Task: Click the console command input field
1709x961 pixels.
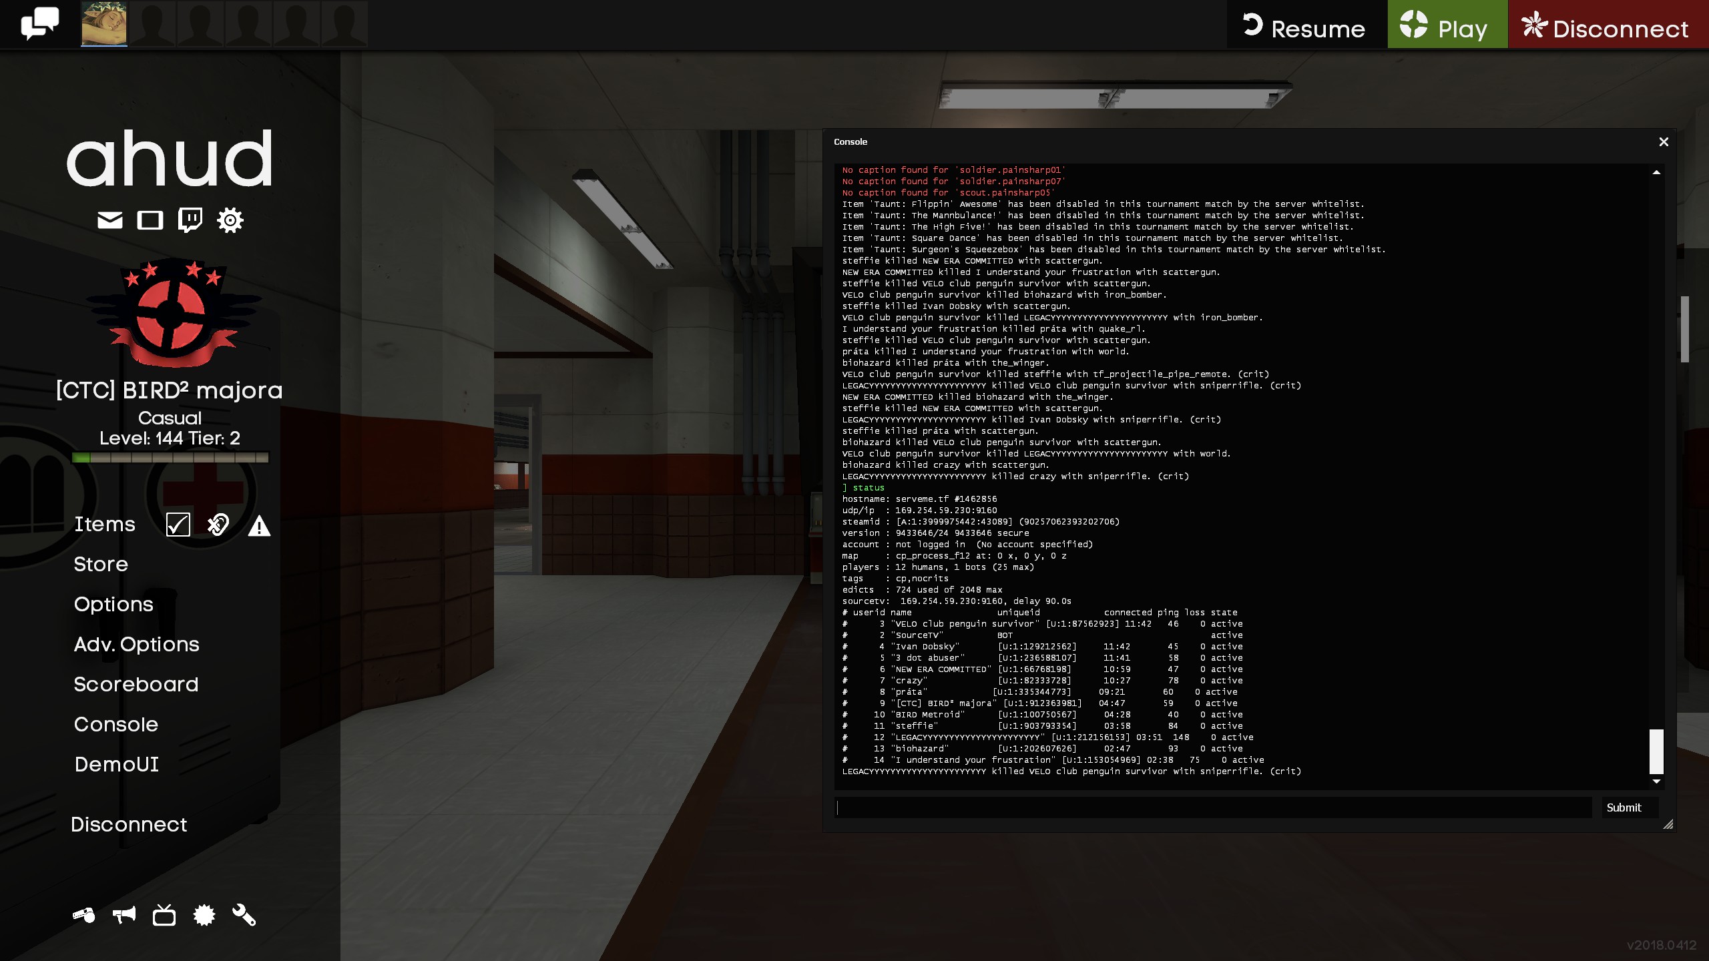Action: pyautogui.click(x=1213, y=808)
